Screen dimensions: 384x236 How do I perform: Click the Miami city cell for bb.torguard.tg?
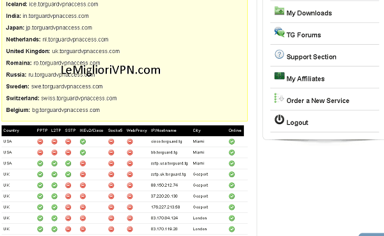(x=198, y=152)
